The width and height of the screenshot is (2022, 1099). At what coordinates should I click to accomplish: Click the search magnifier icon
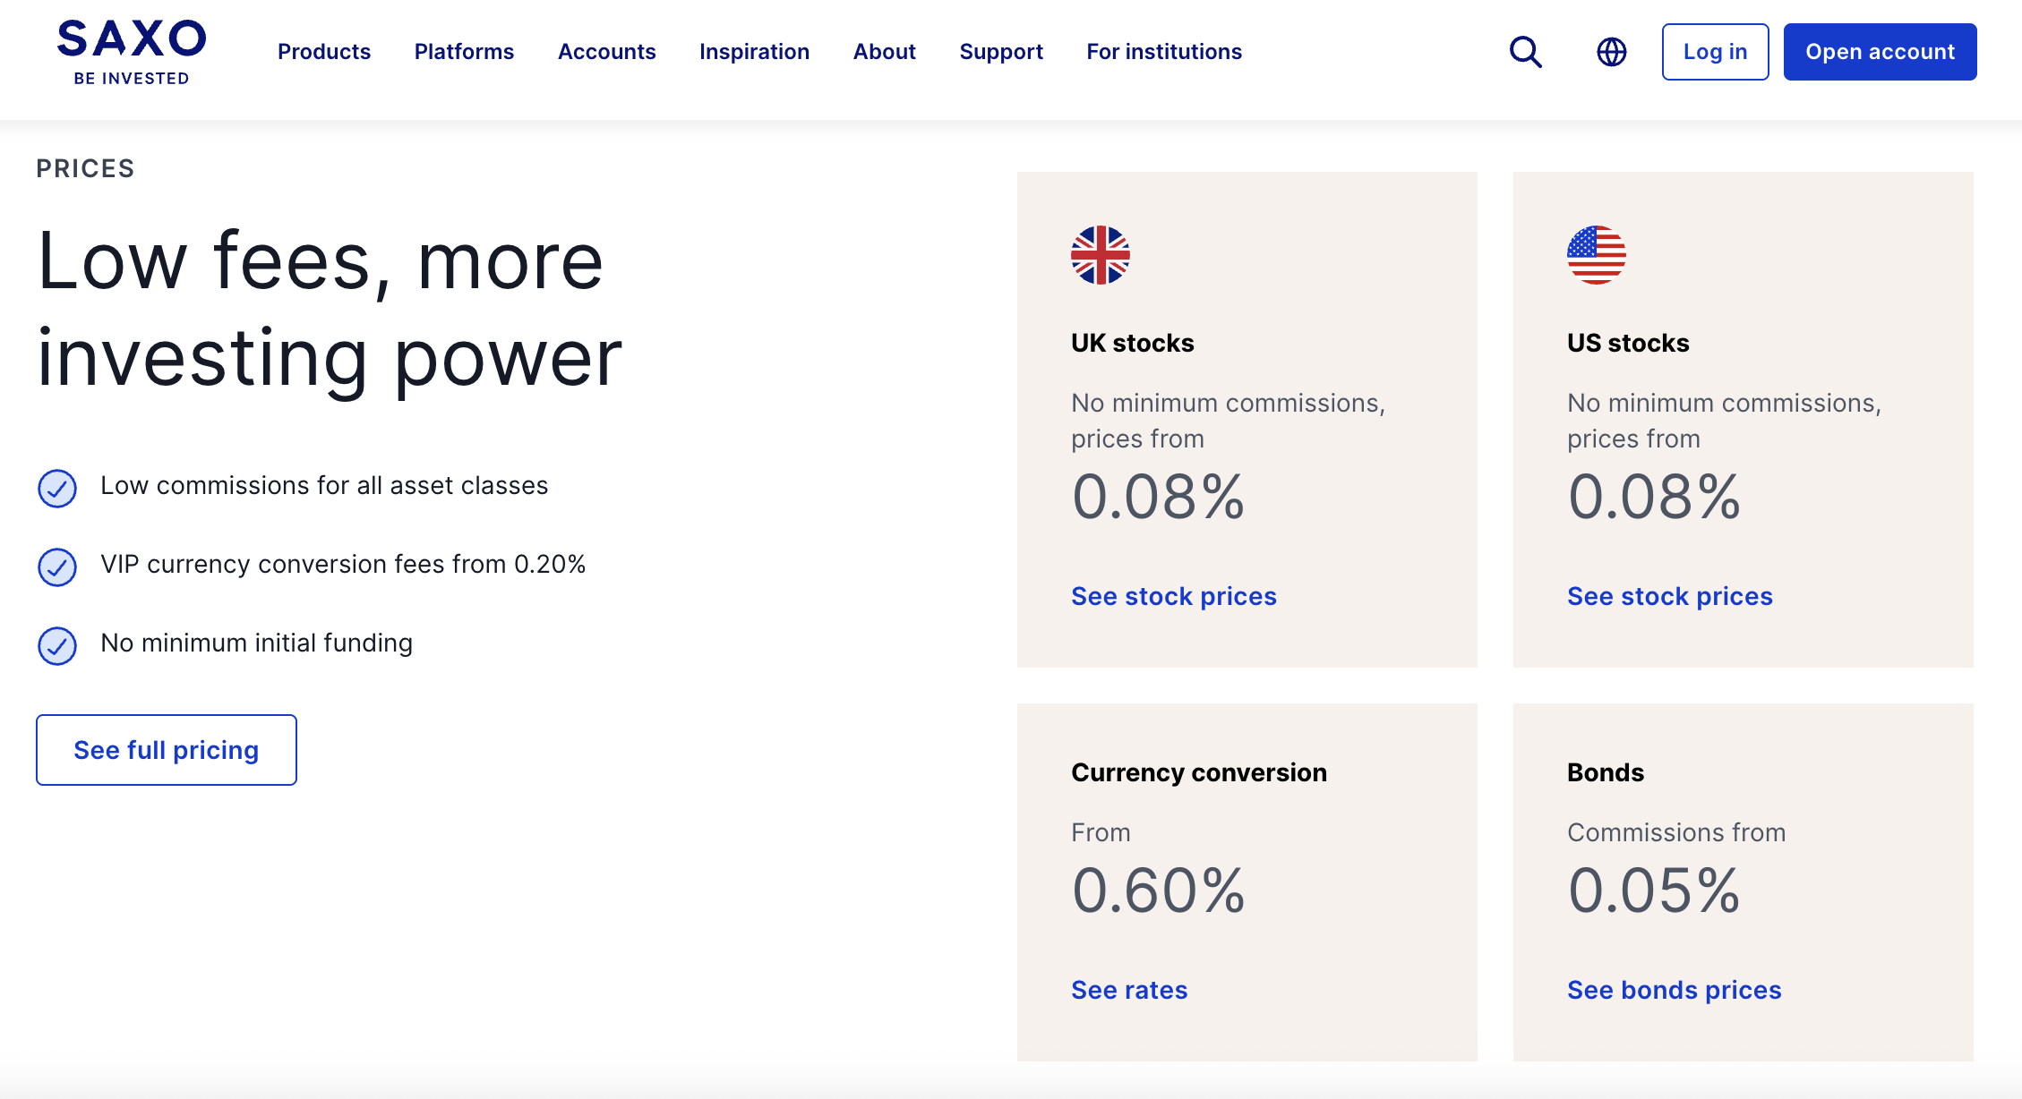[x=1525, y=52]
